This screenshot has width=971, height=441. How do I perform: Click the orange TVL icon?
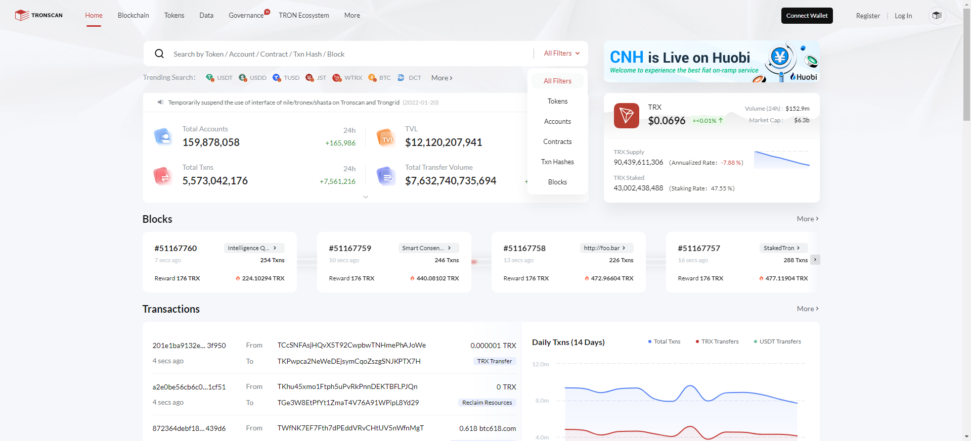(386, 137)
